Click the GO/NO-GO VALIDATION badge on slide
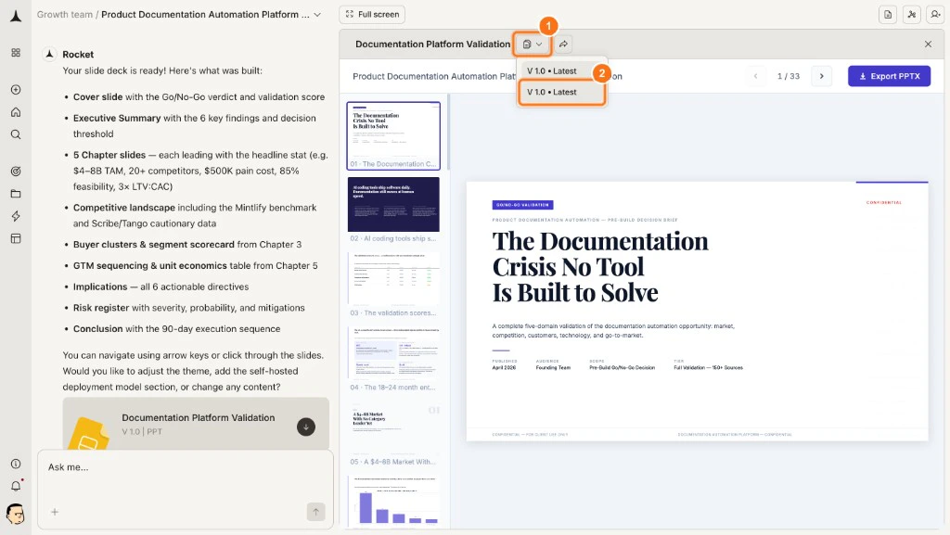This screenshot has width=950, height=535. 522,205
